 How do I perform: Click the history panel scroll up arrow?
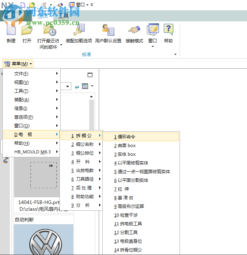92,96
